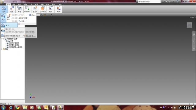Open the dropdown arrow beside the help icon
The height and width of the screenshot is (110, 196).
pos(179,2)
